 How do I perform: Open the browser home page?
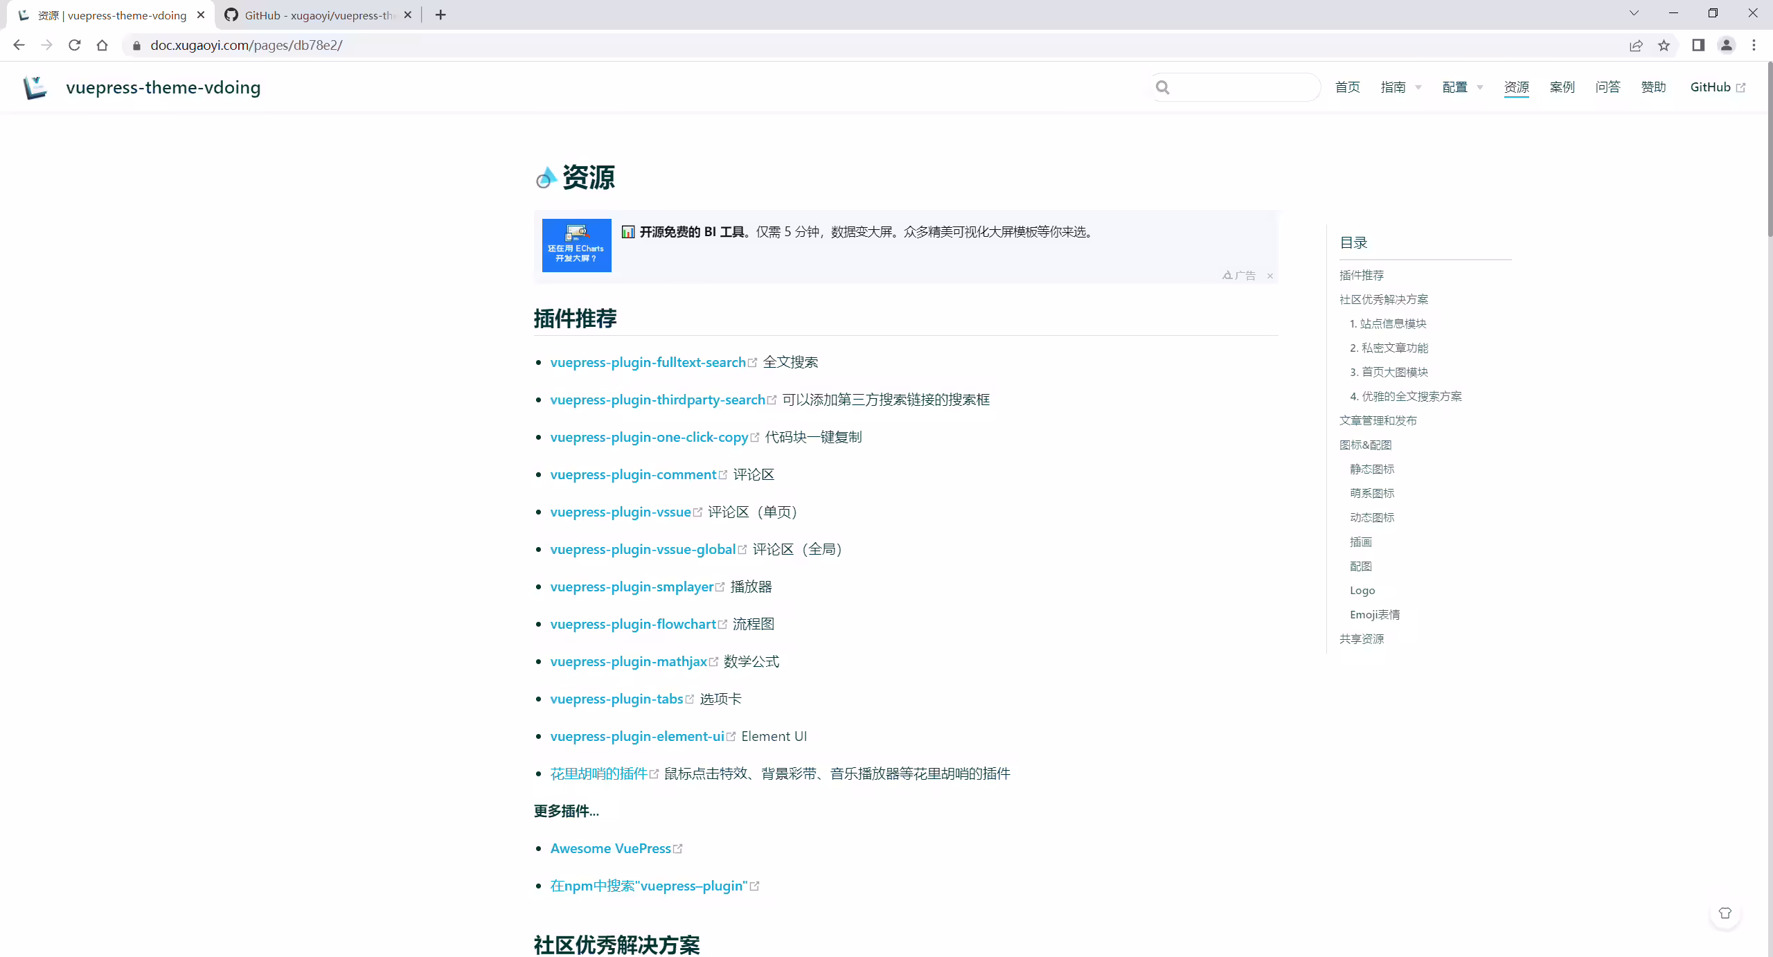point(103,45)
